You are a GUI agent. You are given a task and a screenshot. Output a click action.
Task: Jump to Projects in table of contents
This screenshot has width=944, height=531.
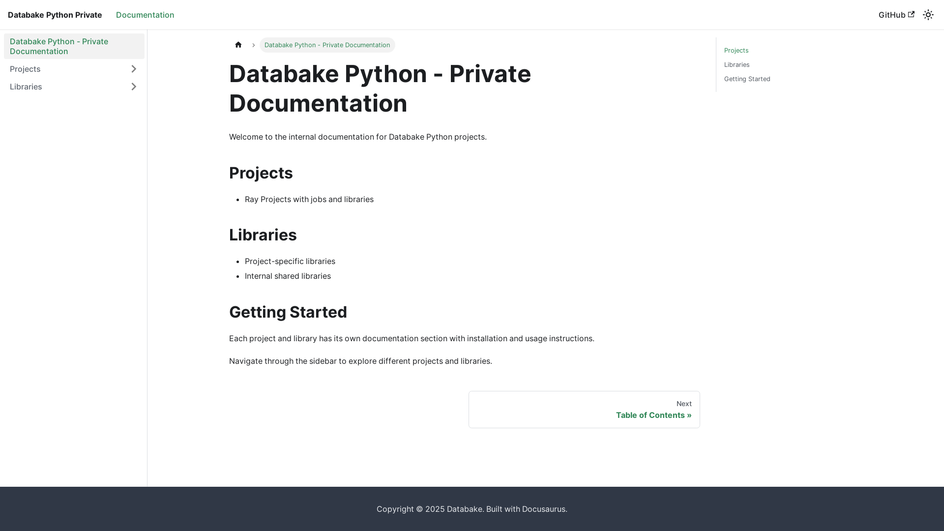tap(736, 50)
